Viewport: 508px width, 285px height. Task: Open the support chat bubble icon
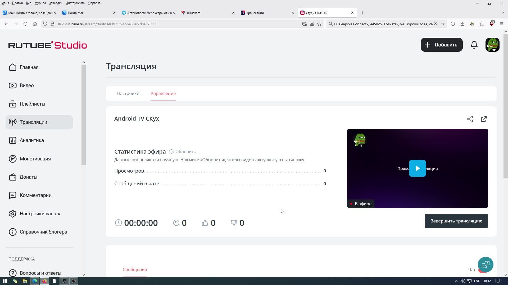tap(485, 264)
